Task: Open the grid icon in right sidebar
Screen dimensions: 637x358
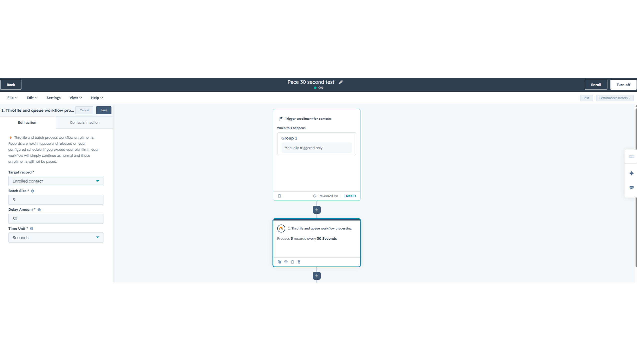Action: pos(631,156)
